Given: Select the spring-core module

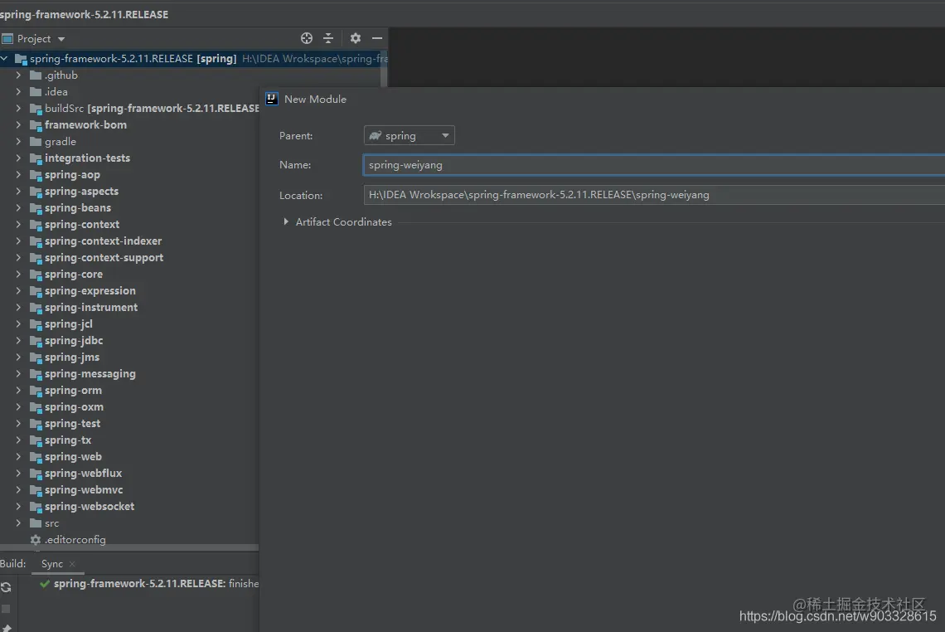Looking at the screenshot, I should click(x=74, y=275).
